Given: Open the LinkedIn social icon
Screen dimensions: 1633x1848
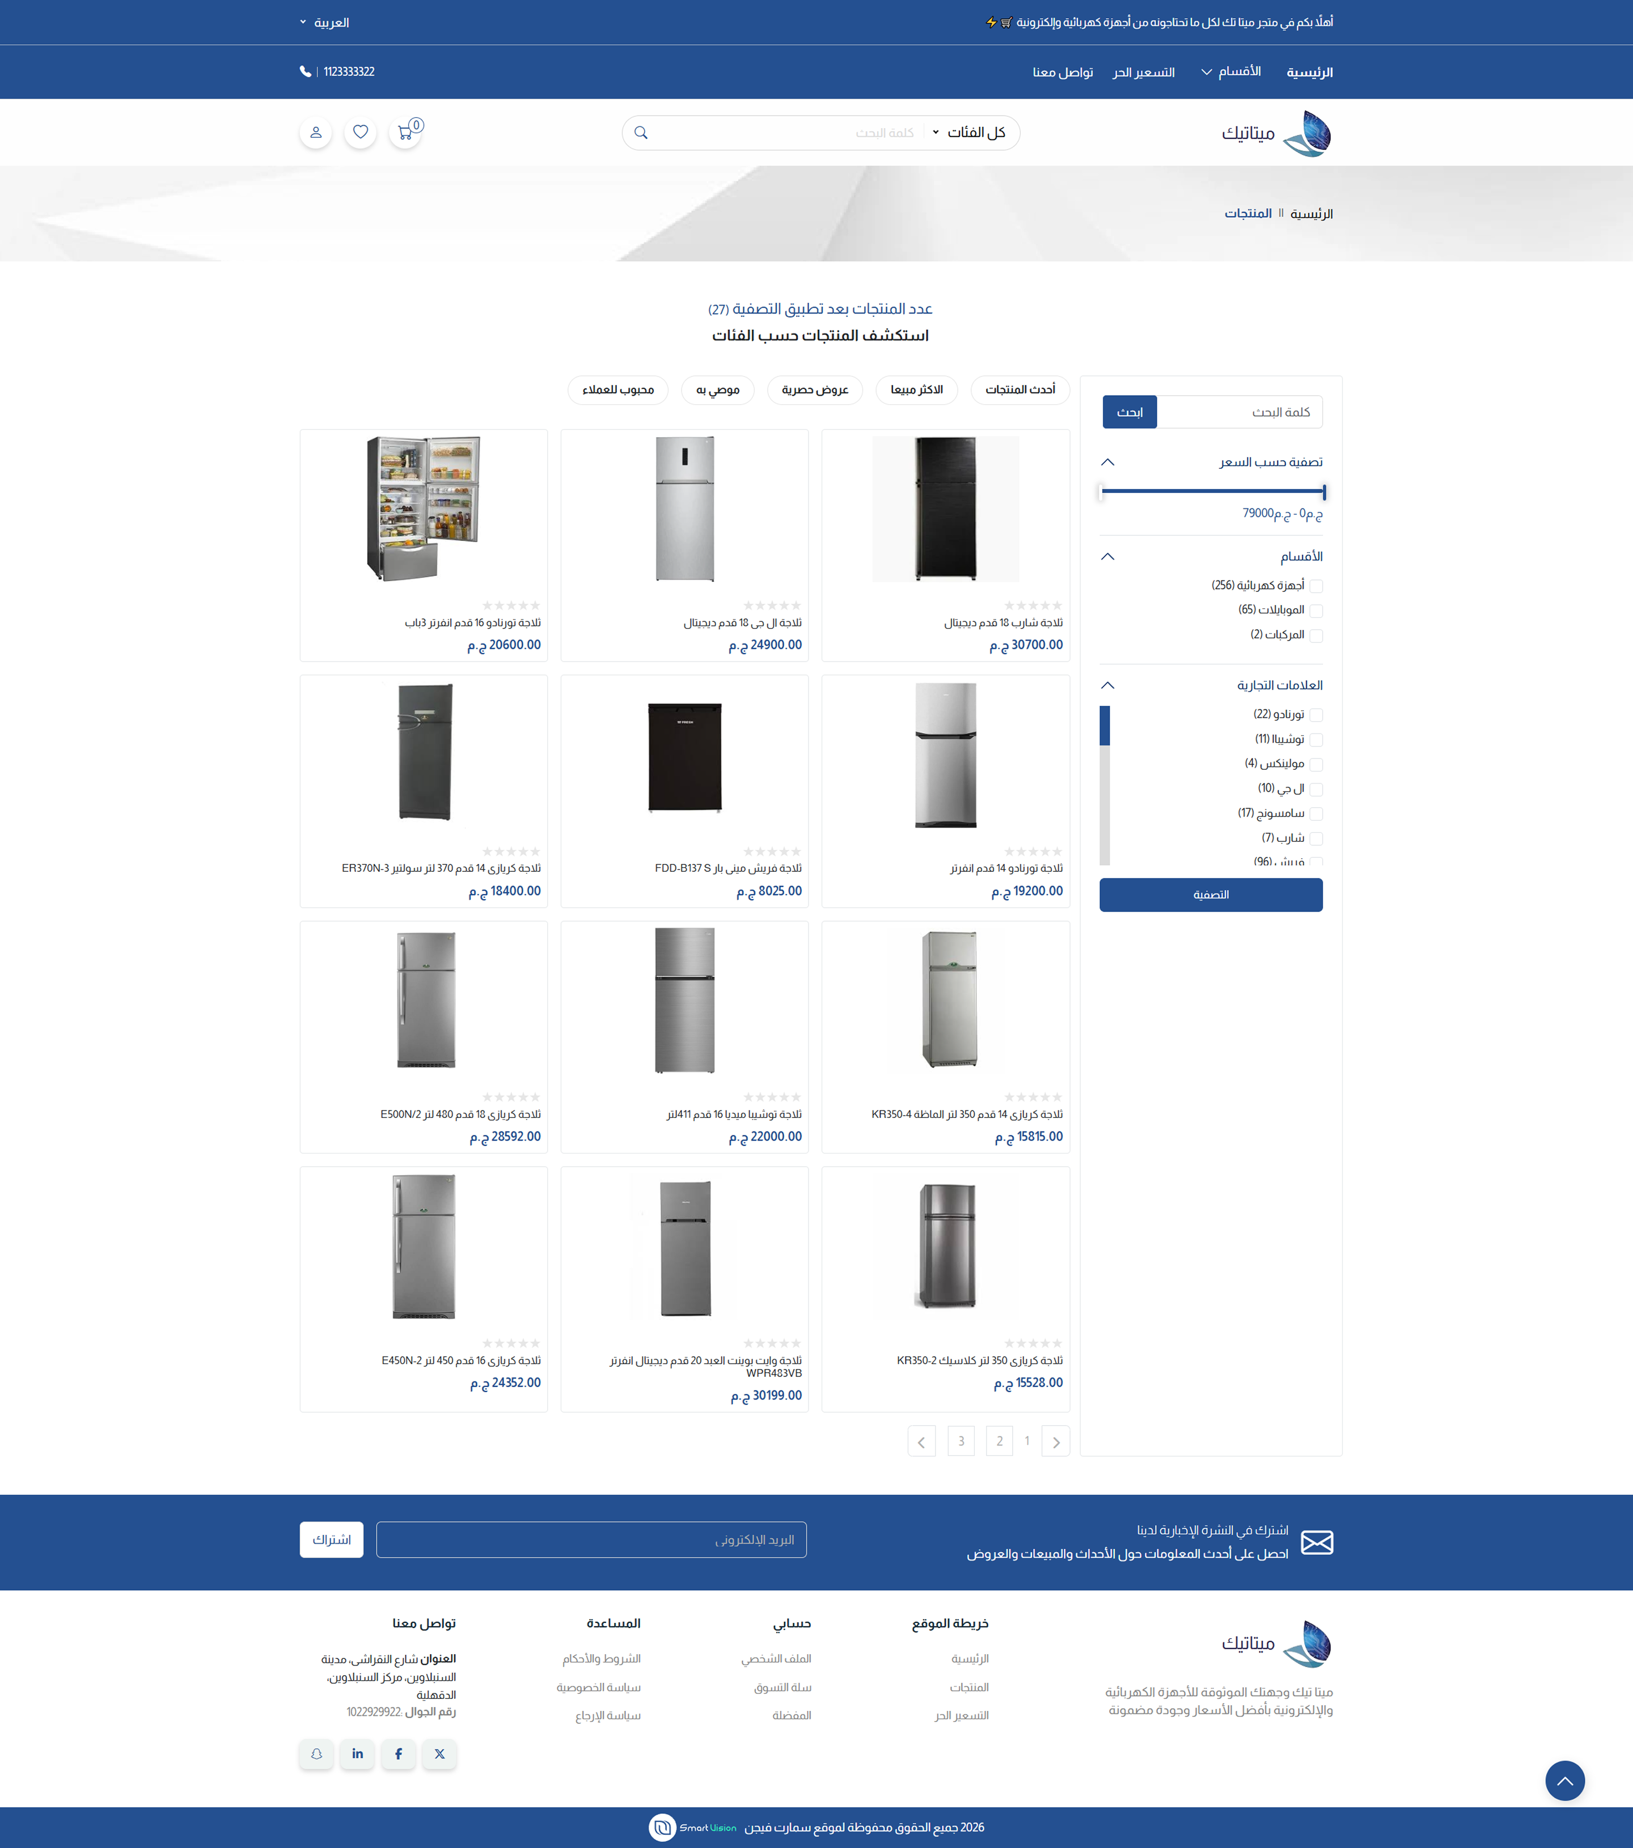Looking at the screenshot, I should [x=357, y=1753].
